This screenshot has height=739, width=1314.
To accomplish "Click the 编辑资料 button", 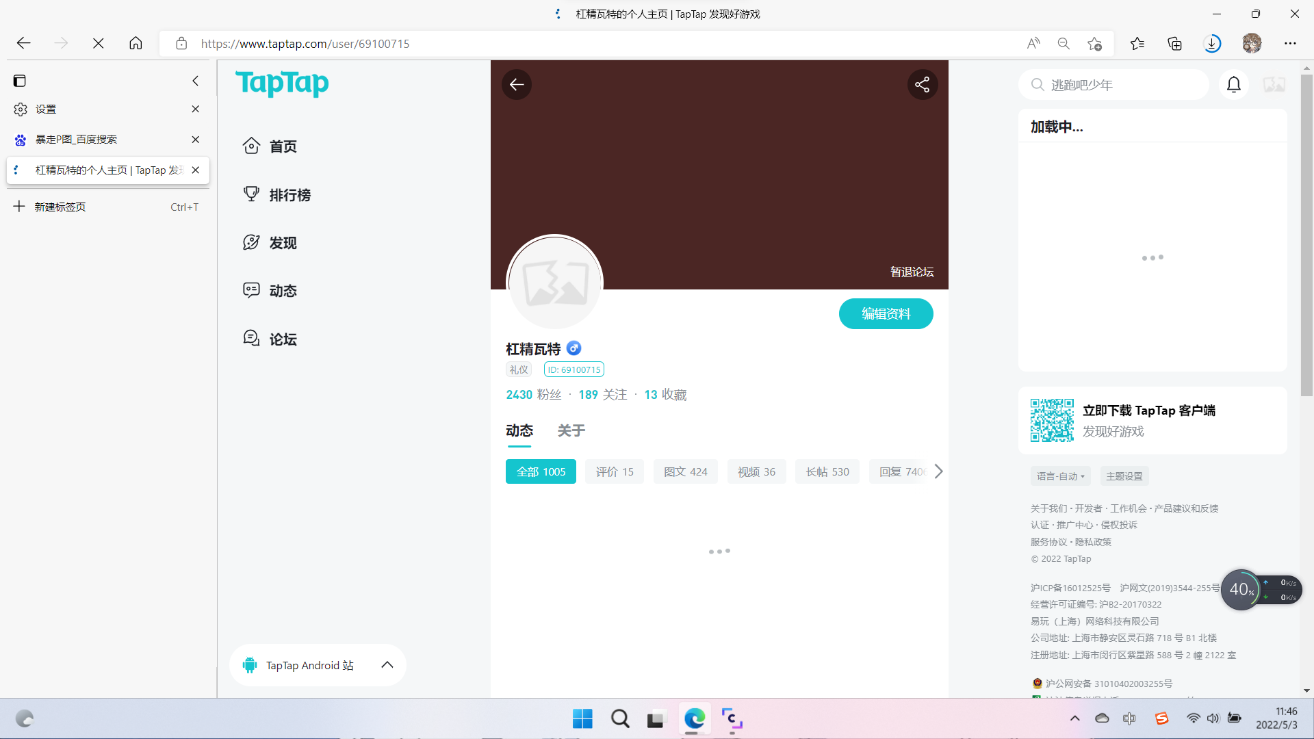I will [x=886, y=314].
